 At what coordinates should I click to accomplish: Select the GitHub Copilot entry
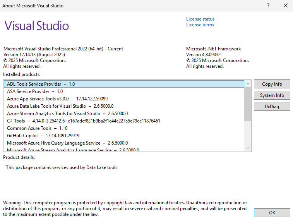click(x=124, y=136)
